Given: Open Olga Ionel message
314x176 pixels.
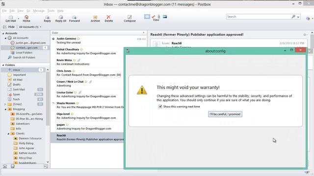Looking at the screenshot, I should [87, 116].
